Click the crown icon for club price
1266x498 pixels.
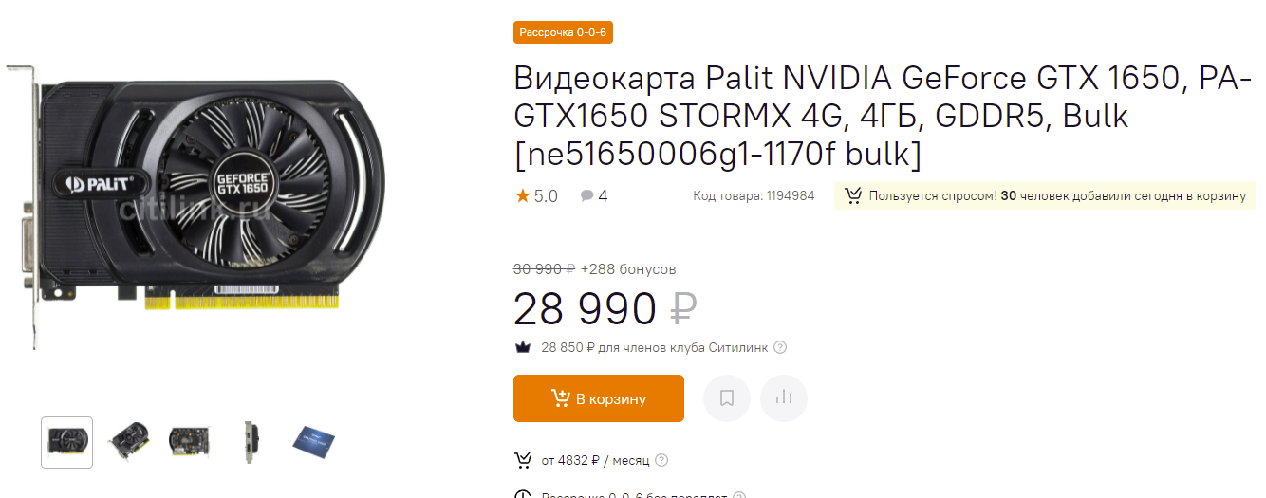coord(522,347)
